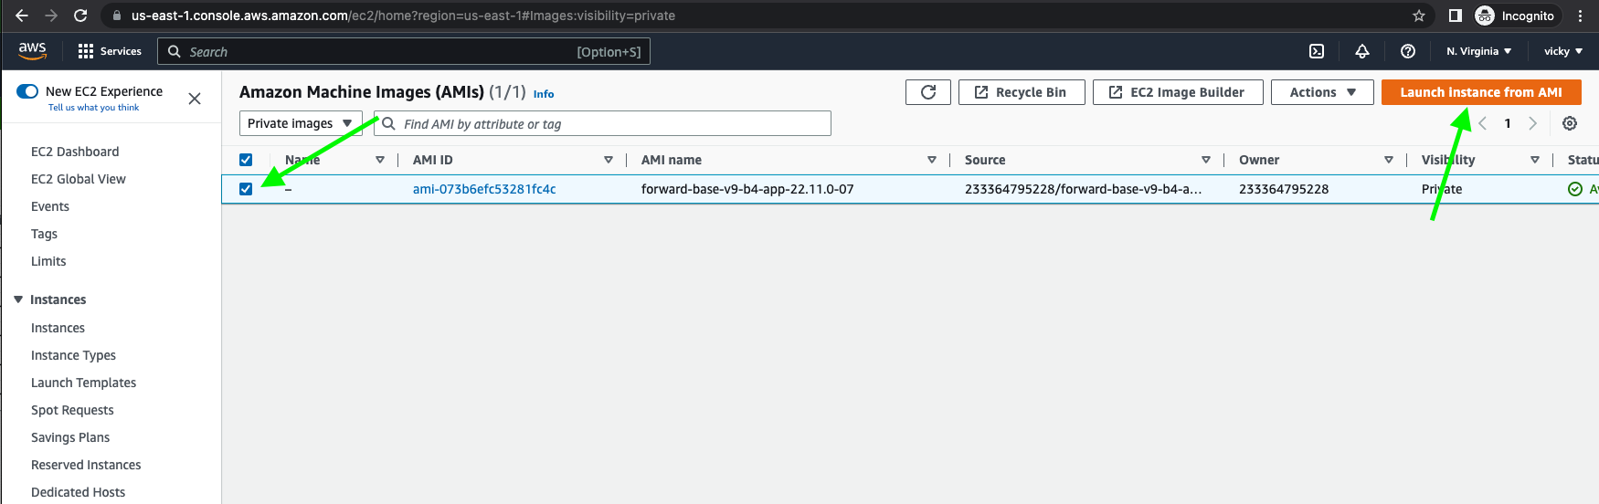1599x504 pixels.
Task: Toggle the New EC2 Experience switch
Action: [27, 91]
